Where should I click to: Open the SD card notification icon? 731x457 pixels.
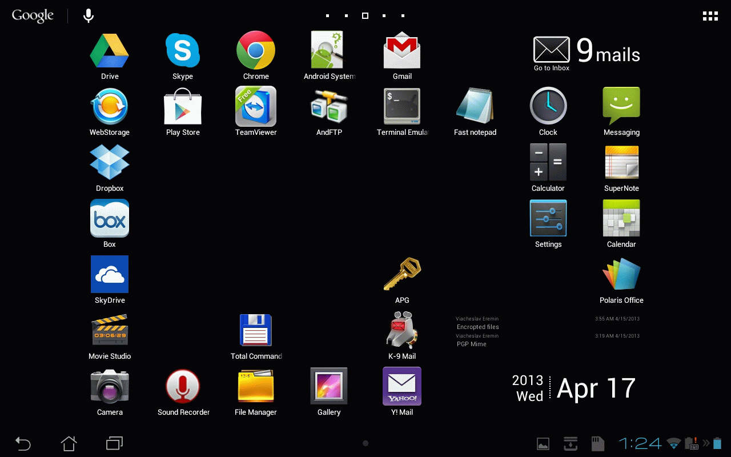tap(597, 443)
